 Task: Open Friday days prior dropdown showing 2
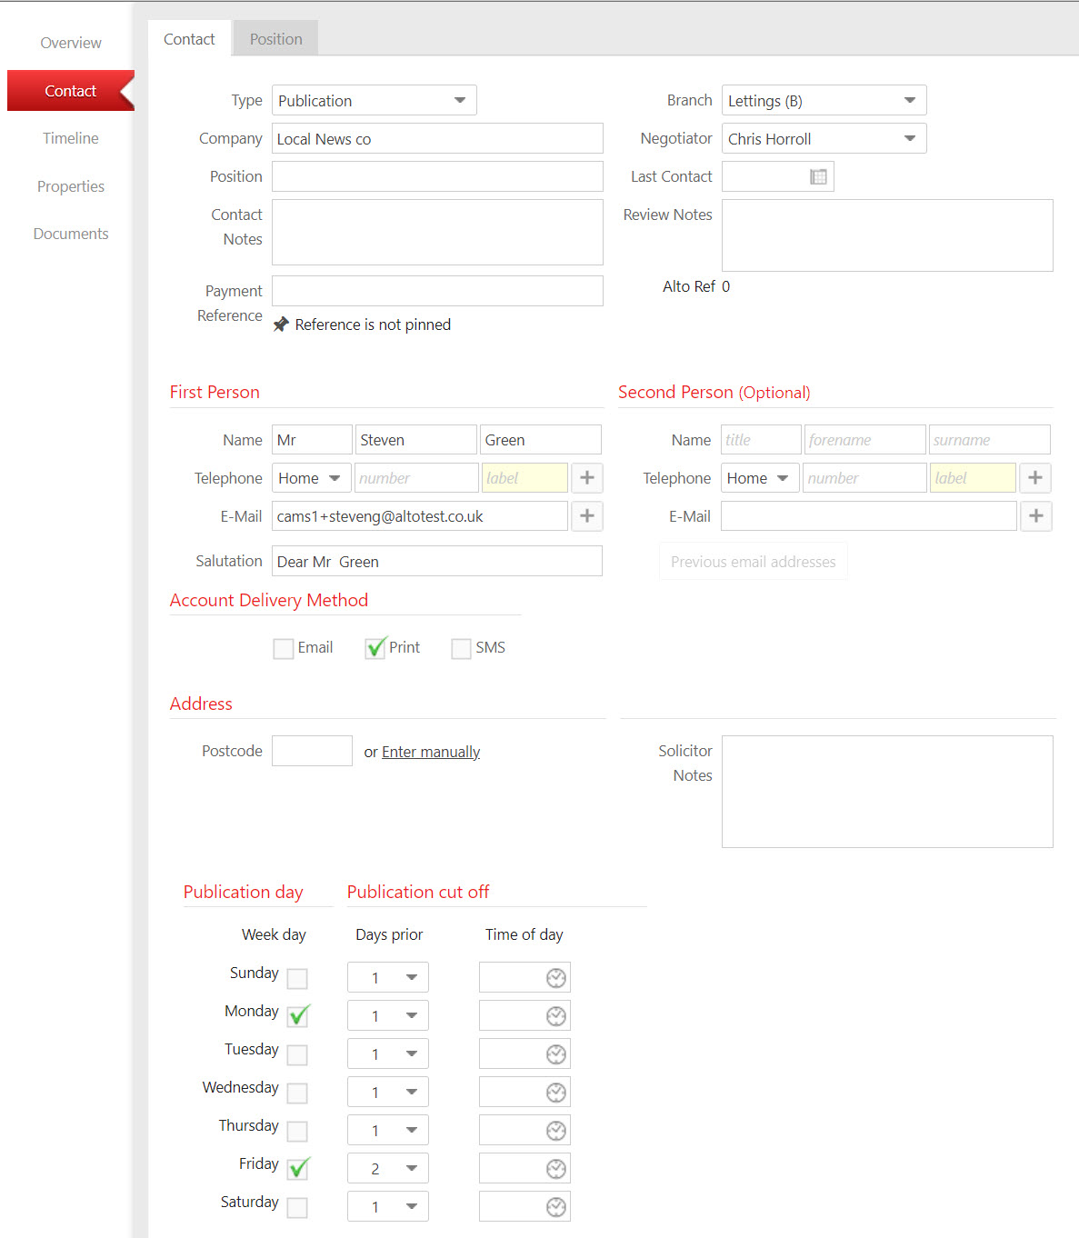click(x=388, y=1169)
